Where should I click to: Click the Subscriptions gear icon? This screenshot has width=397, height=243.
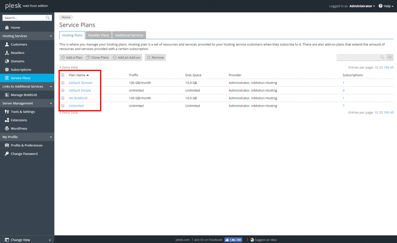7,69
